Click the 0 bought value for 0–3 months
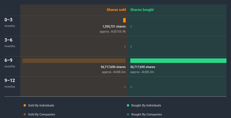This screenshot has width=231, height=118. (131, 26)
